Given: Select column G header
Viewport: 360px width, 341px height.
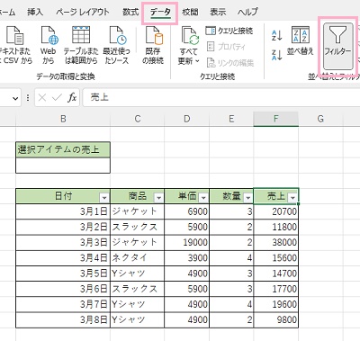Looking at the screenshot, I should tap(320, 119).
